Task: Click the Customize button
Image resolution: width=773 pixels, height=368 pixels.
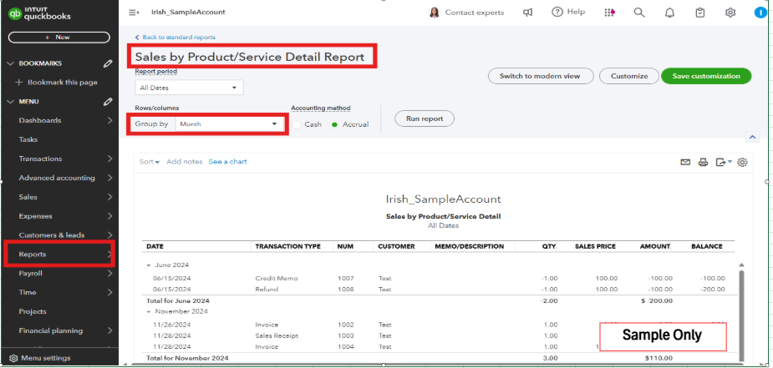Action: tap(629, 76)
